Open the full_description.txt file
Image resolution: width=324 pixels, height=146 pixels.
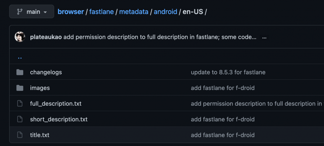[56, 103]
